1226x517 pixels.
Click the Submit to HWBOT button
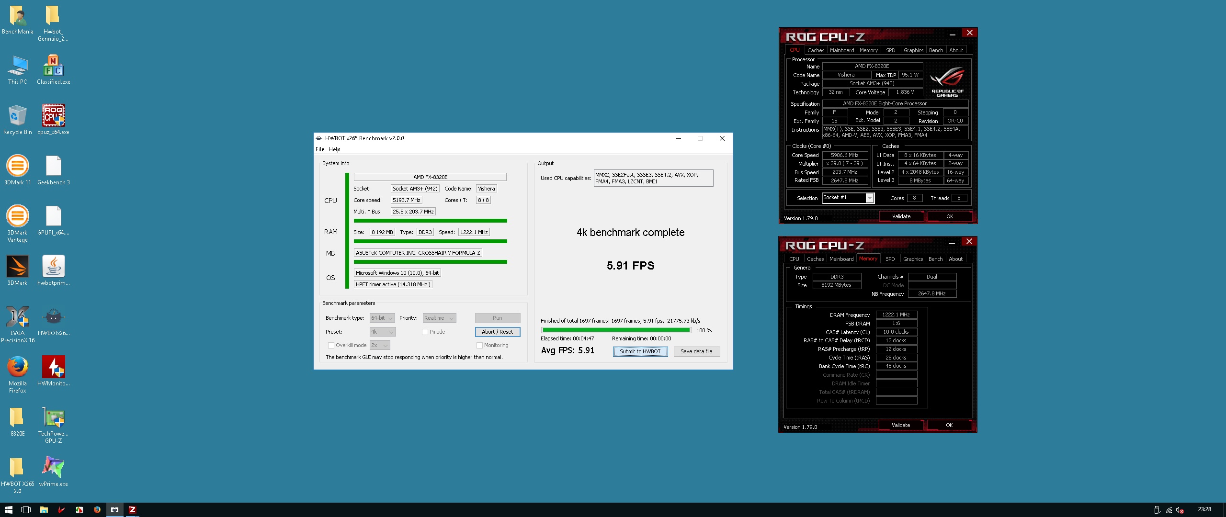(x=640, y=351)
